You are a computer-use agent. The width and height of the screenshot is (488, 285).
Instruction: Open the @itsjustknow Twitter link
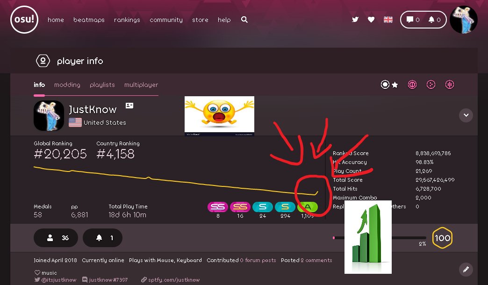(56, 280)
